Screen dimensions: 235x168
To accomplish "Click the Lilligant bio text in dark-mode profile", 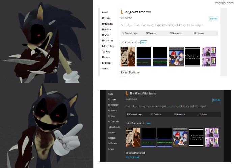I will coord(166,106).
